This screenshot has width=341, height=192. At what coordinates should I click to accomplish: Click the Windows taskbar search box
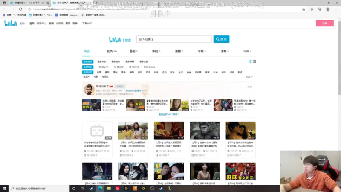[x=39, y=188]
